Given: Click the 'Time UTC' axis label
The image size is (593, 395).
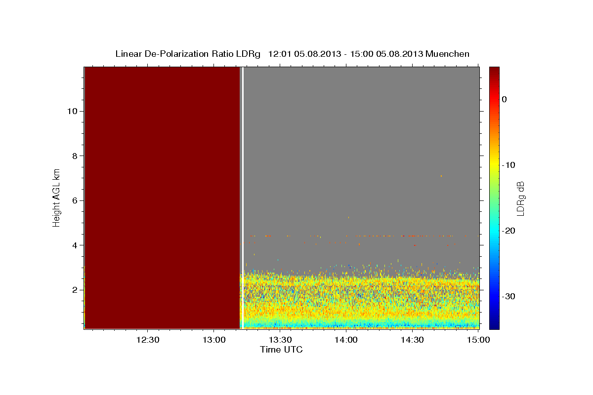Looking at the screenshot, I should 281,350.
